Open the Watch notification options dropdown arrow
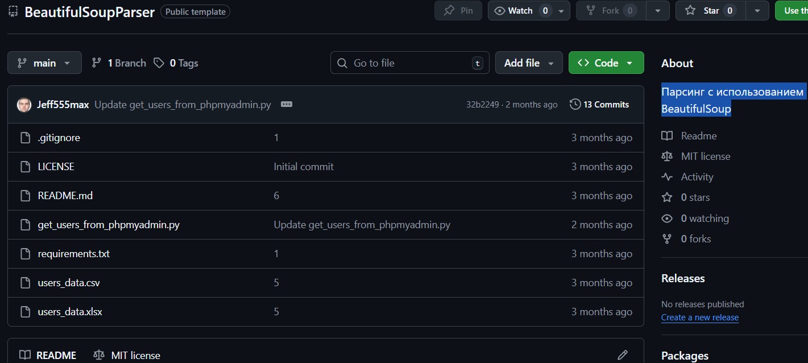 tap(561, 11)
